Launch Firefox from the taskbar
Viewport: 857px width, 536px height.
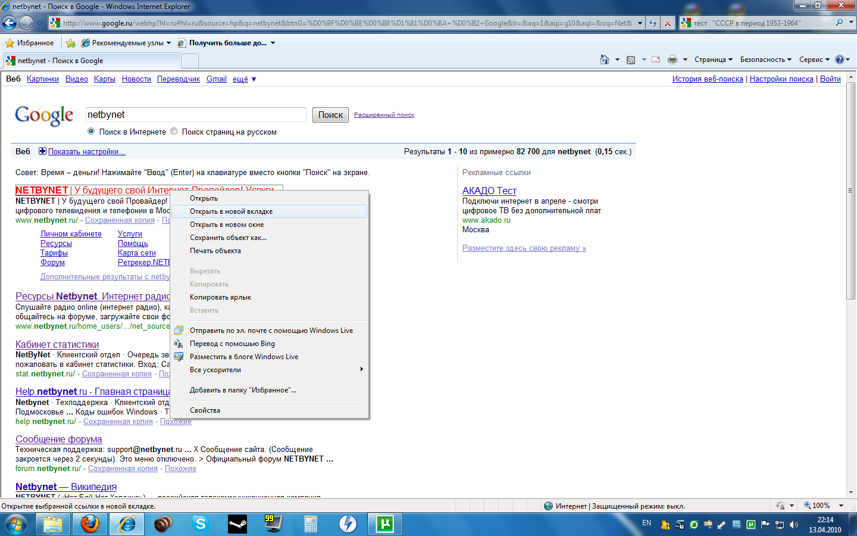tap(90, 524)
